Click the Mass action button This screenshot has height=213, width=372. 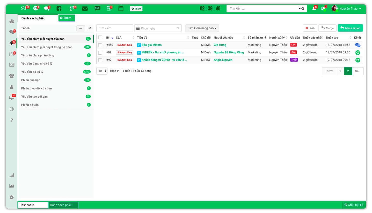tap(350, 28)
